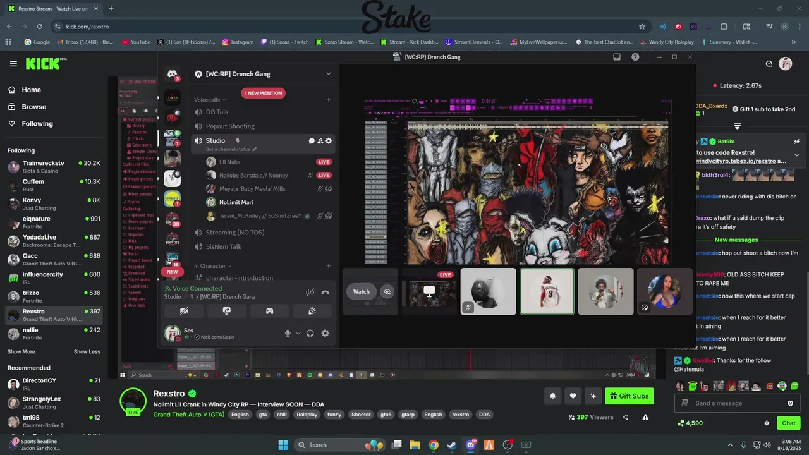Expand microphone input options arrow
Image resolution: width=809 pixels, height=455 pixels.
298,334
